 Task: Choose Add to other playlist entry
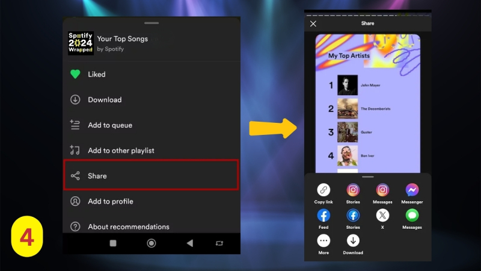pos(152,151)
